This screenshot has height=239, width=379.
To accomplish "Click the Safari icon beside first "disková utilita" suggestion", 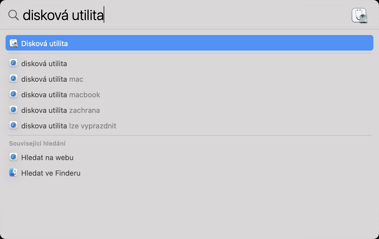I will [x=13, y=63].
